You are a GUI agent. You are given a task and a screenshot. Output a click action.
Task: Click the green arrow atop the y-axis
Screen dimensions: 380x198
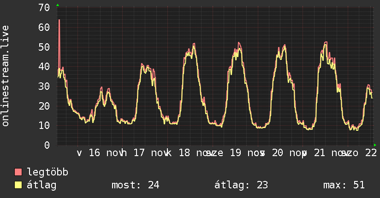(58, 5)
